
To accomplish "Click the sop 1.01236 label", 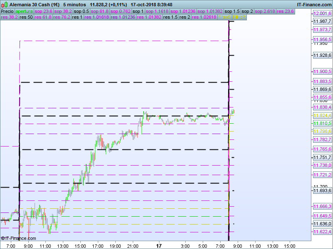I will pos(183,11).
